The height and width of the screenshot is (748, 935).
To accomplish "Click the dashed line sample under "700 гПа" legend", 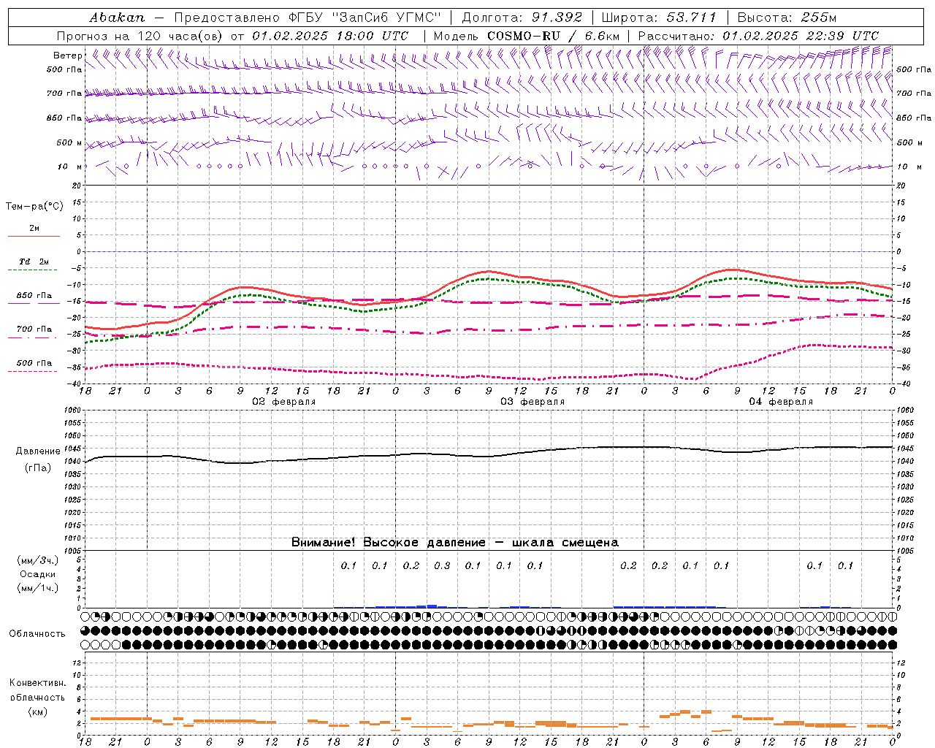I will [x=33, y=337].
